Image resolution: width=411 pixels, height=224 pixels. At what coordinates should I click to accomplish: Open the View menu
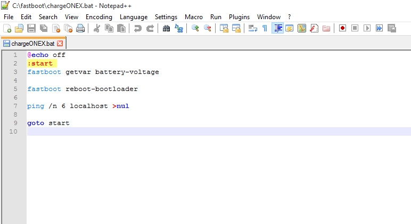point(71,17)
